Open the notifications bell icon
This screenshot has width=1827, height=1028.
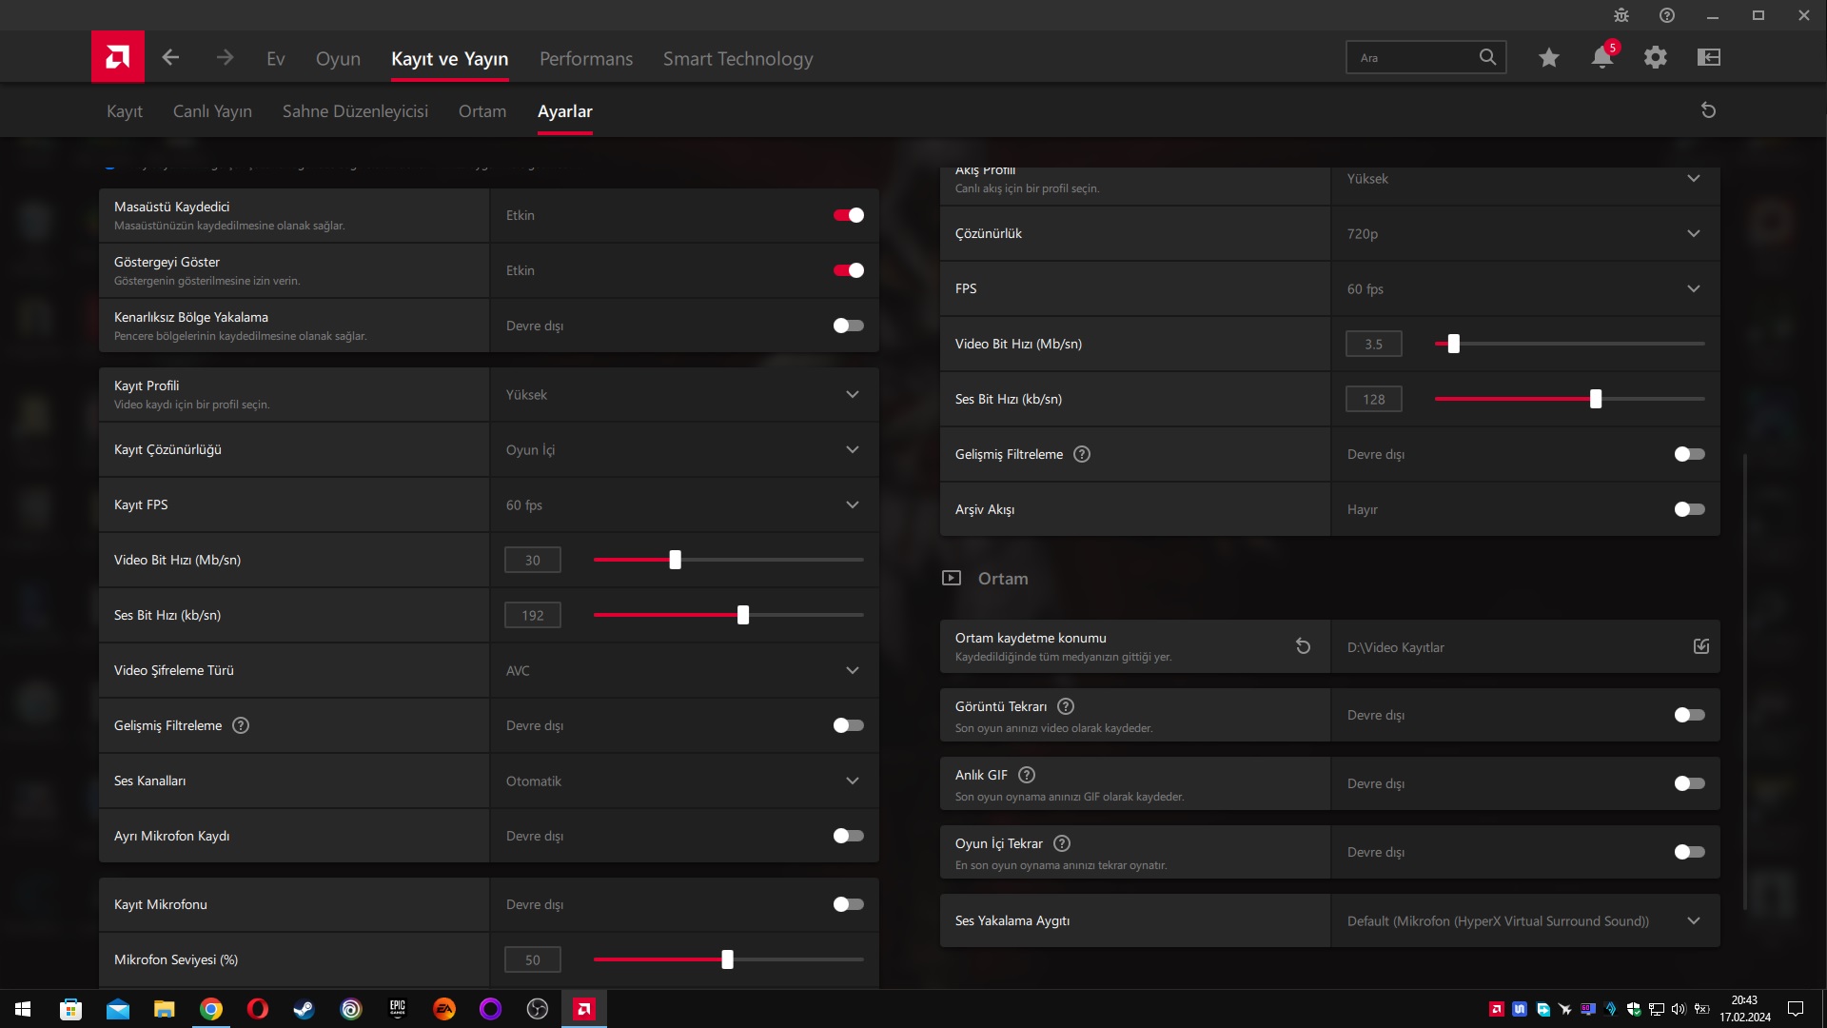1601,57
